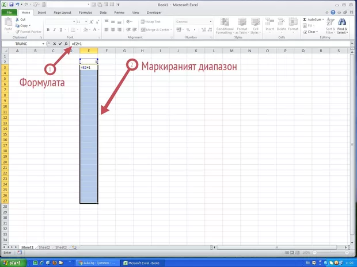Image resolution: width=357 pixels, height=267 pixels.
Task: Toggle Underline formatting
Action: coord(61,30)
